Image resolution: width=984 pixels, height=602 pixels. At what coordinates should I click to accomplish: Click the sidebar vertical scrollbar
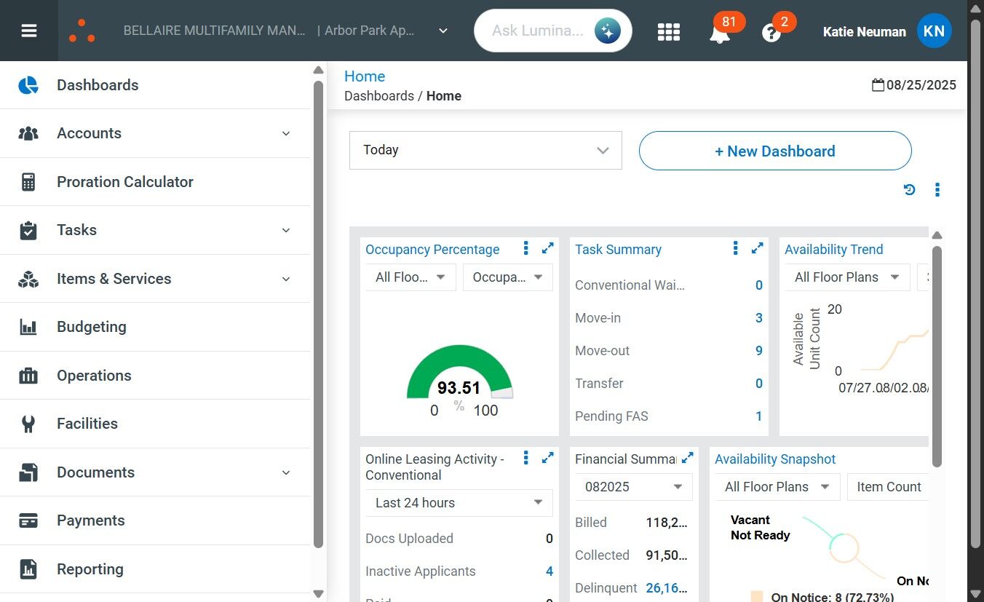coord(318,313)
